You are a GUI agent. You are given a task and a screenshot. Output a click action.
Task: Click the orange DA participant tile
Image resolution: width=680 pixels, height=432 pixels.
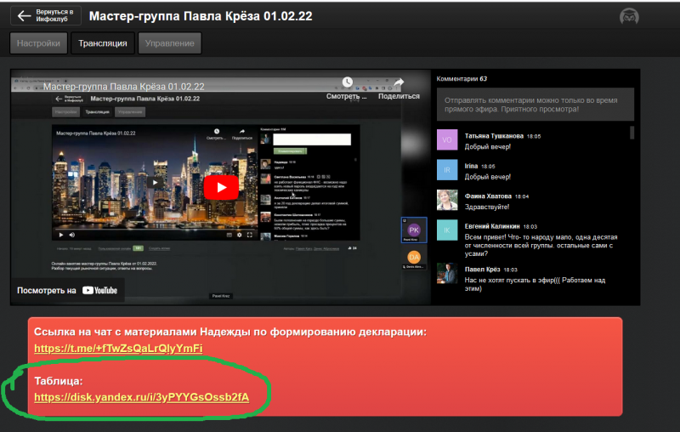(414, 258)
